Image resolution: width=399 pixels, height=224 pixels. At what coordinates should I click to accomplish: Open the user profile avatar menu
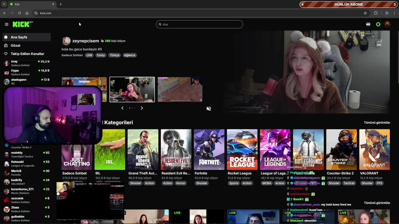point(387,24)
